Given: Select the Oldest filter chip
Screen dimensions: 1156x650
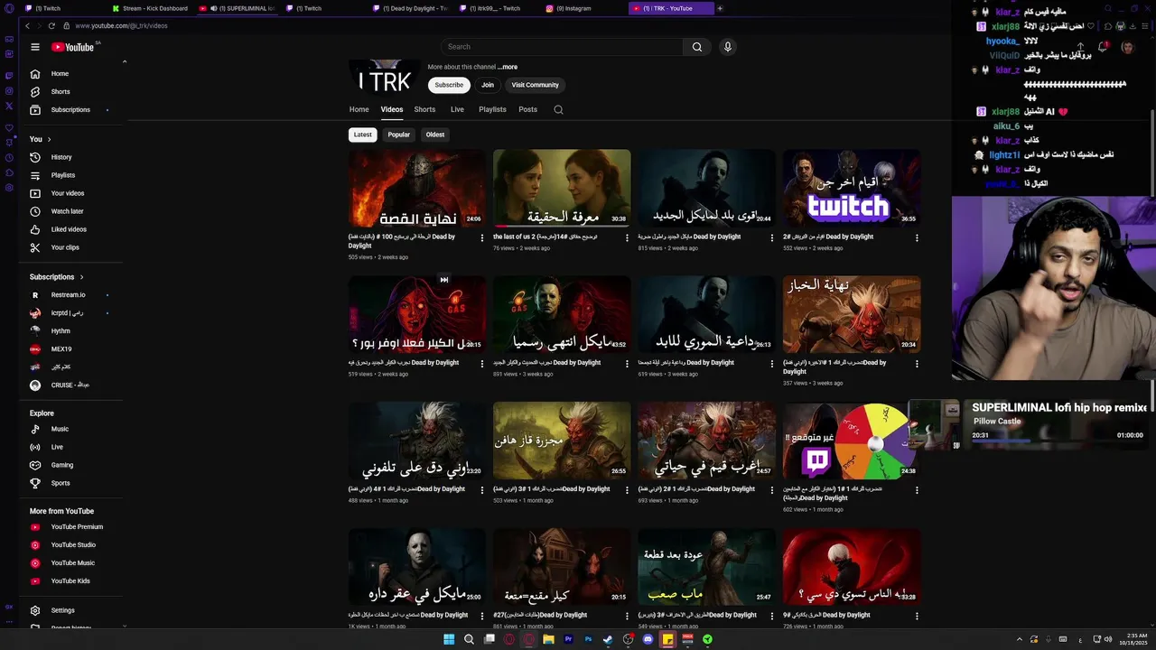Looking at the screenshot, I should click(435, 135).
